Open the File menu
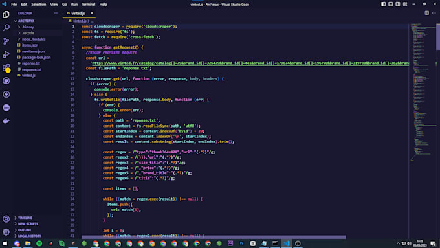The image size is (440, 248). 14,5
